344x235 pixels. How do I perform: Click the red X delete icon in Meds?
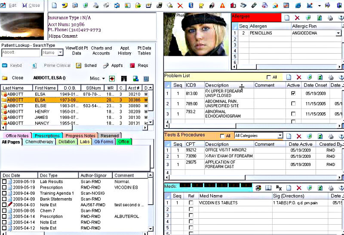(x=298, y=188)
